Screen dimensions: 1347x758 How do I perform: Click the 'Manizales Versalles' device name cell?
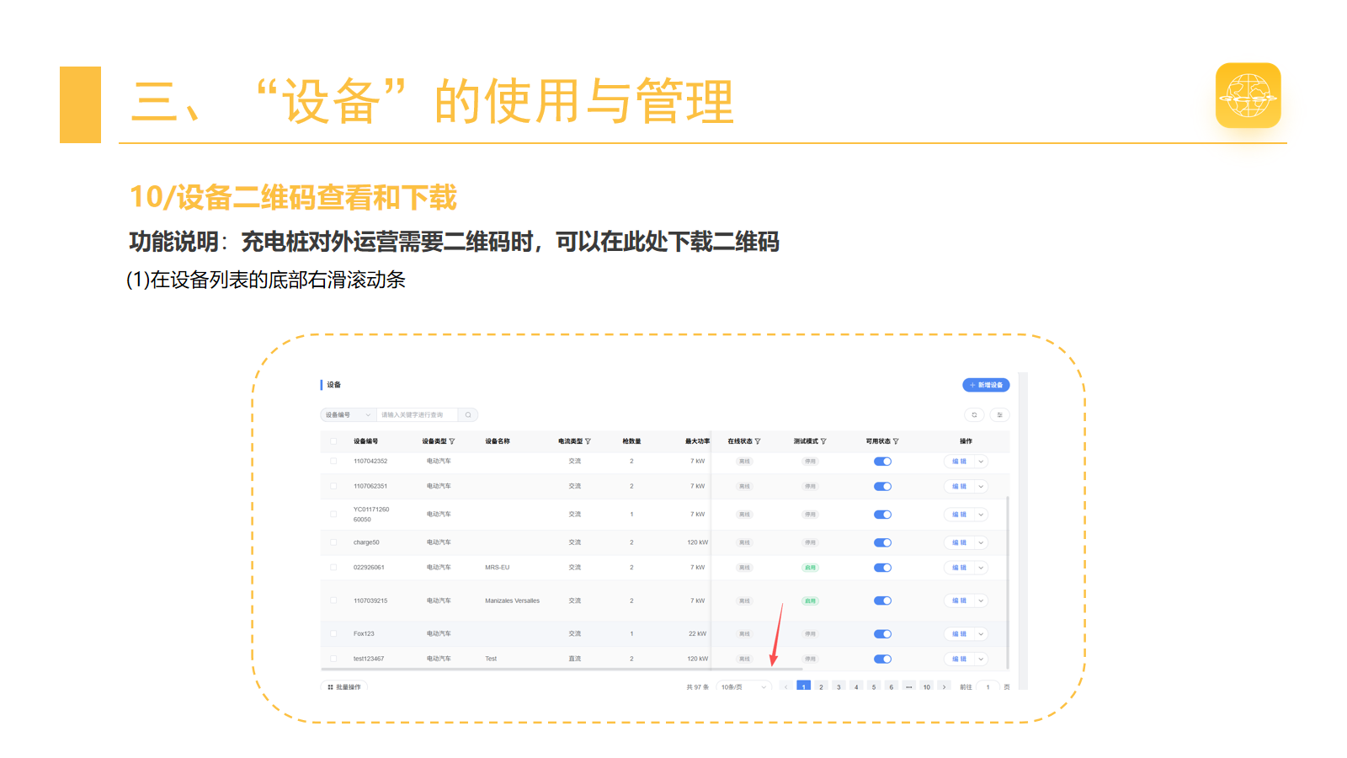(x=512, y=601)
